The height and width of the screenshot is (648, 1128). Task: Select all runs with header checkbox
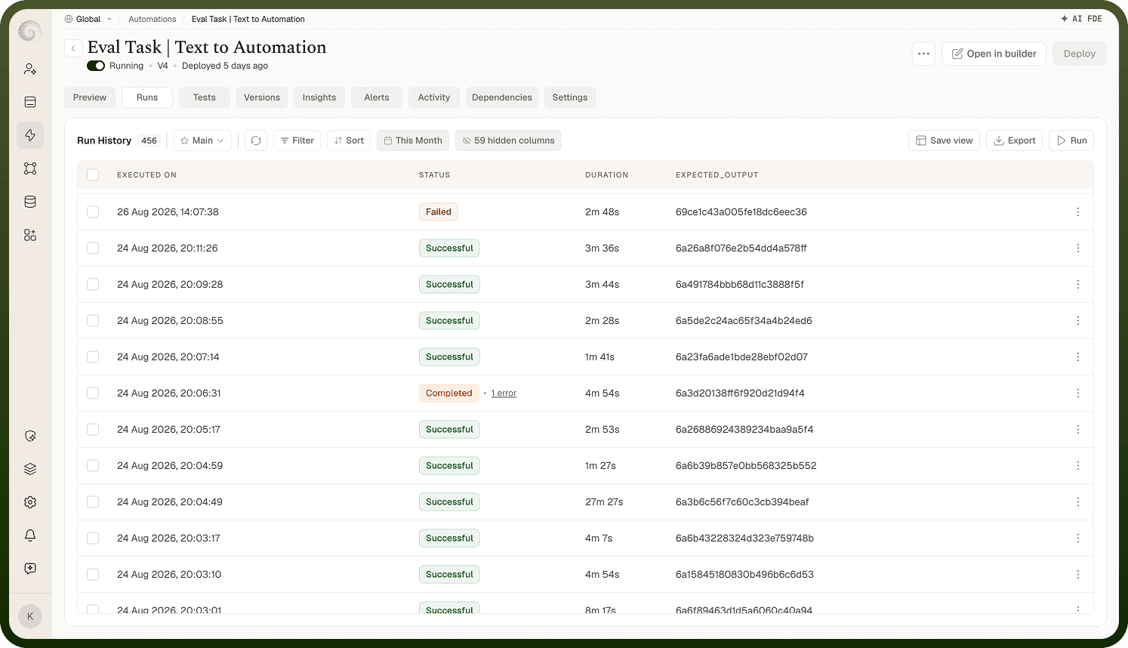[93, 175]
